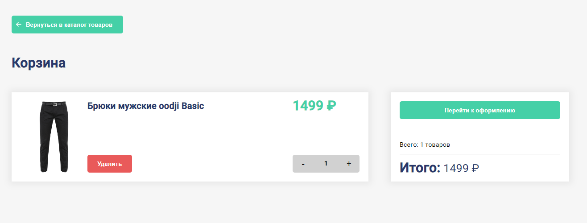Screen dimensions: 587x223
Task: Click the green ruble sign on the item price
Action: (x=331, y=106)
